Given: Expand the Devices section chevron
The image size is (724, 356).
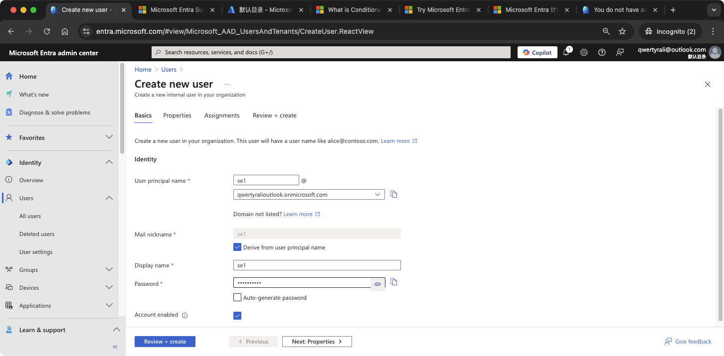Looking at the screenshot, I should click(x=109, y=287).
